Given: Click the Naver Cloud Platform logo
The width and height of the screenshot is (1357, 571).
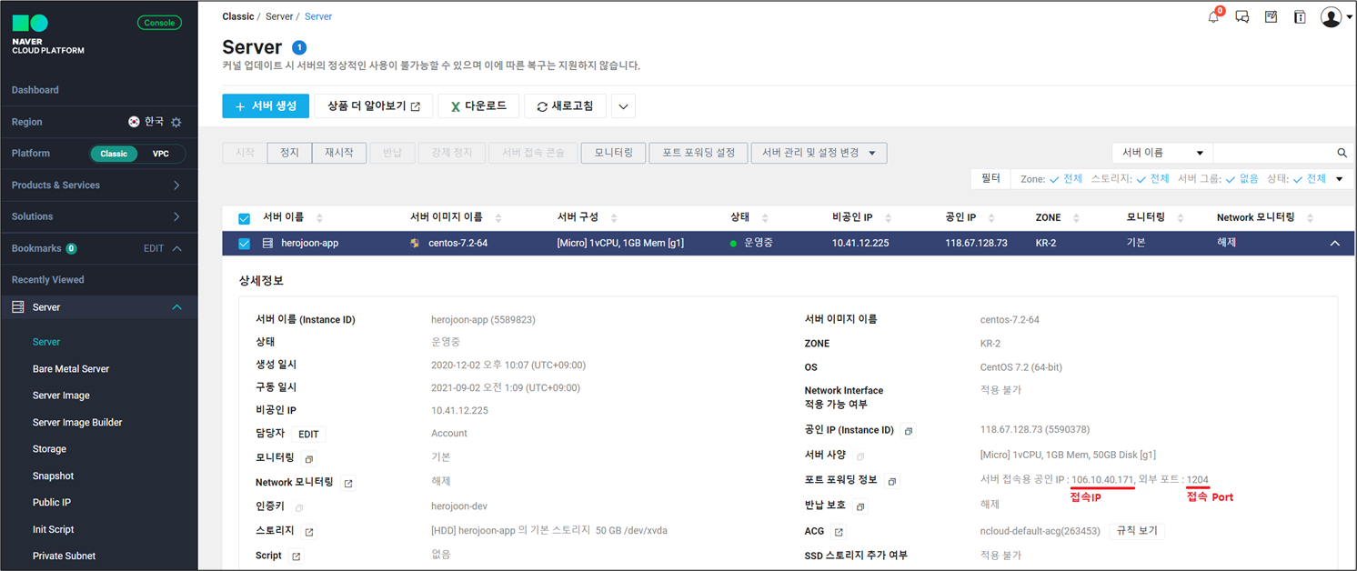Looking at the screenshot, I should 48,35.
